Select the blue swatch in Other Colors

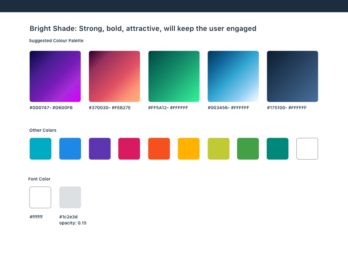[70, 149]
